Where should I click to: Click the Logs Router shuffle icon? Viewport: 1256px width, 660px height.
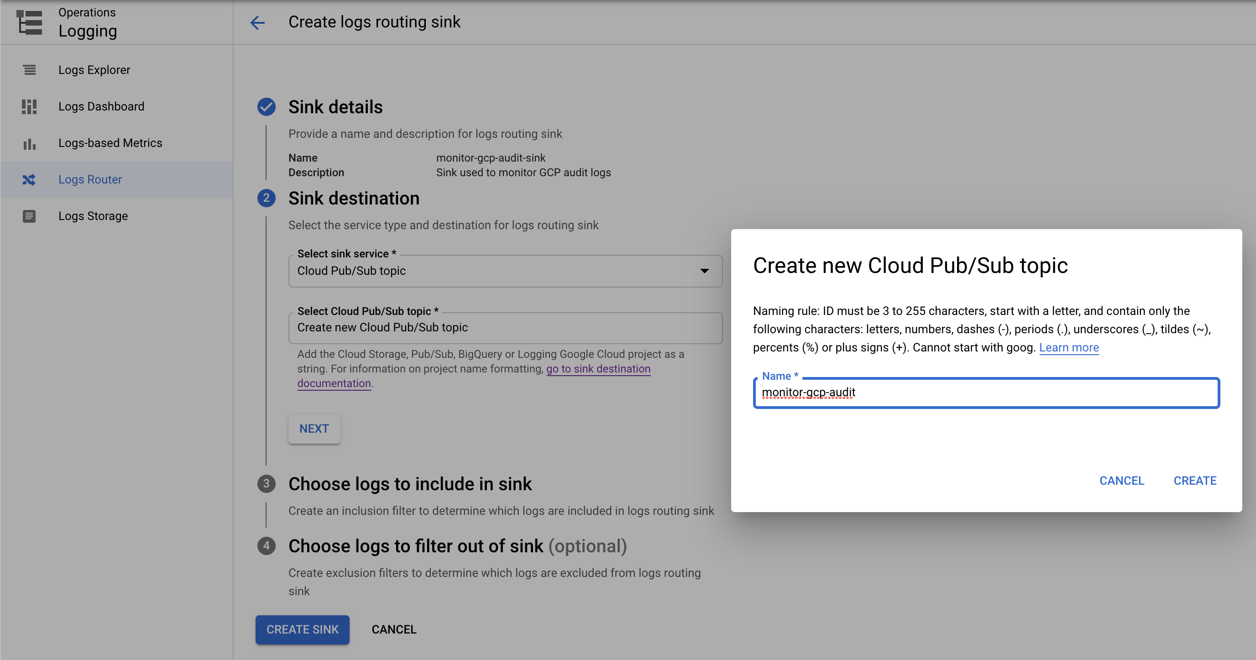click(29, 179)
